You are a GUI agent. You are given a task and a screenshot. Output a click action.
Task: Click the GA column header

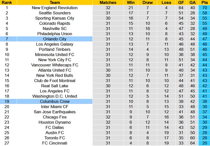[192, 2]
